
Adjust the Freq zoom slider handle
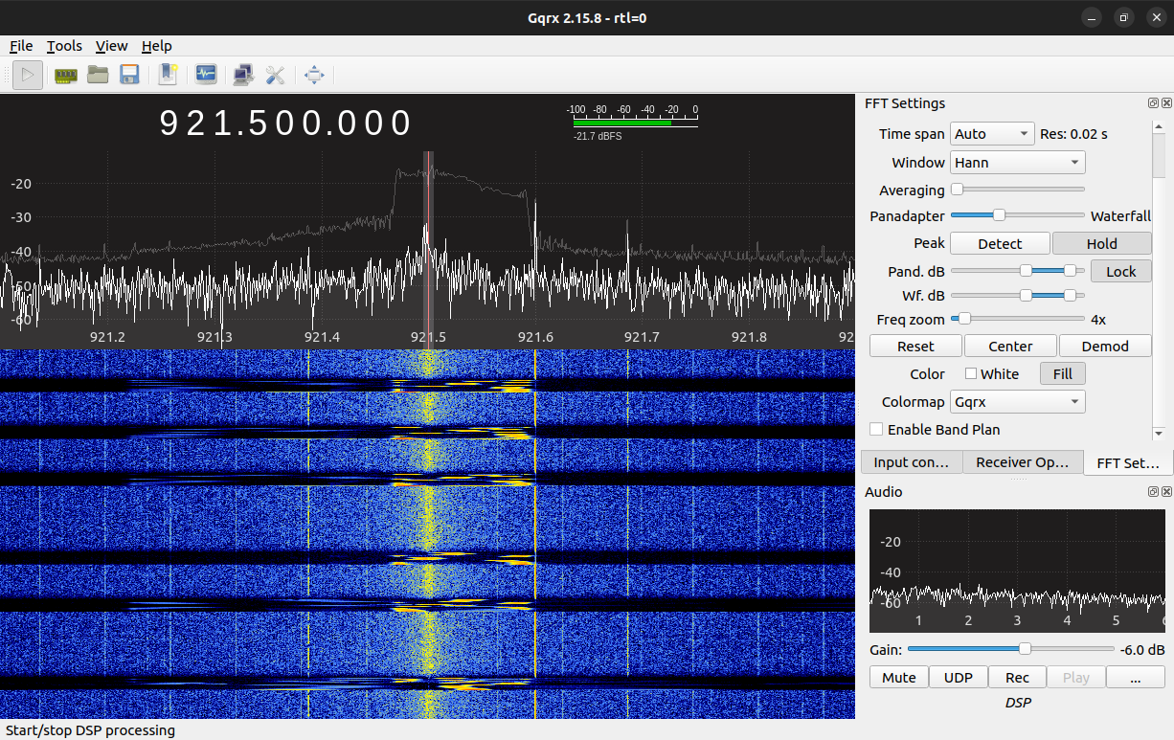coord(964,318)
